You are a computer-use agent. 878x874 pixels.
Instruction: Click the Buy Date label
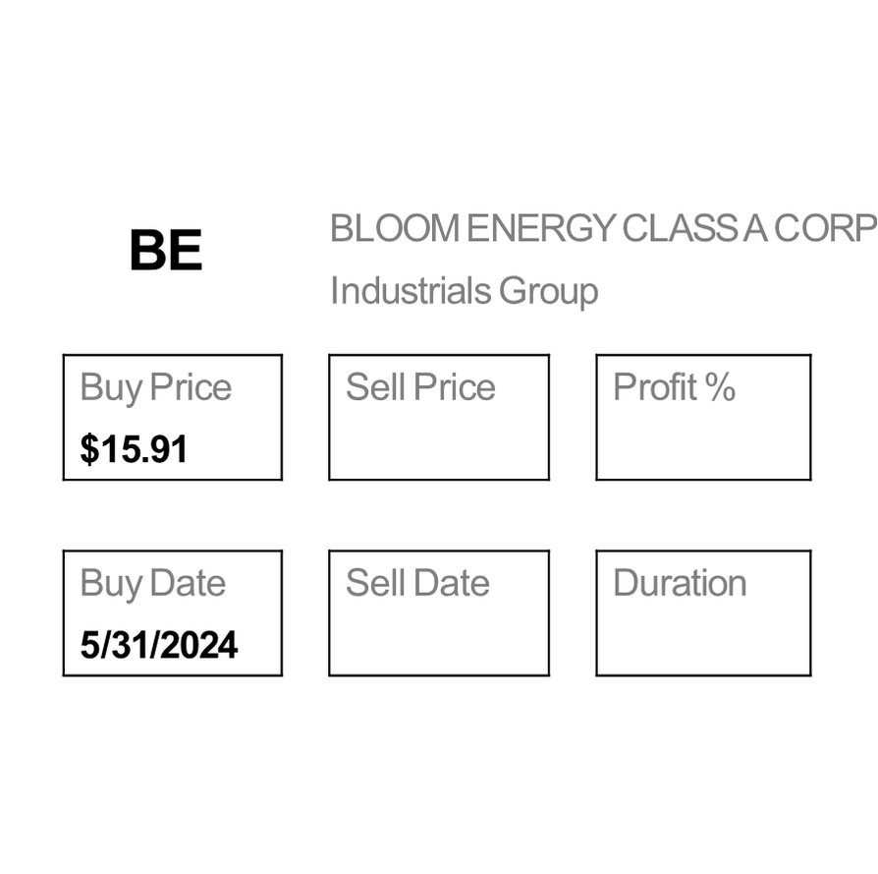click(x=153, y=583)
